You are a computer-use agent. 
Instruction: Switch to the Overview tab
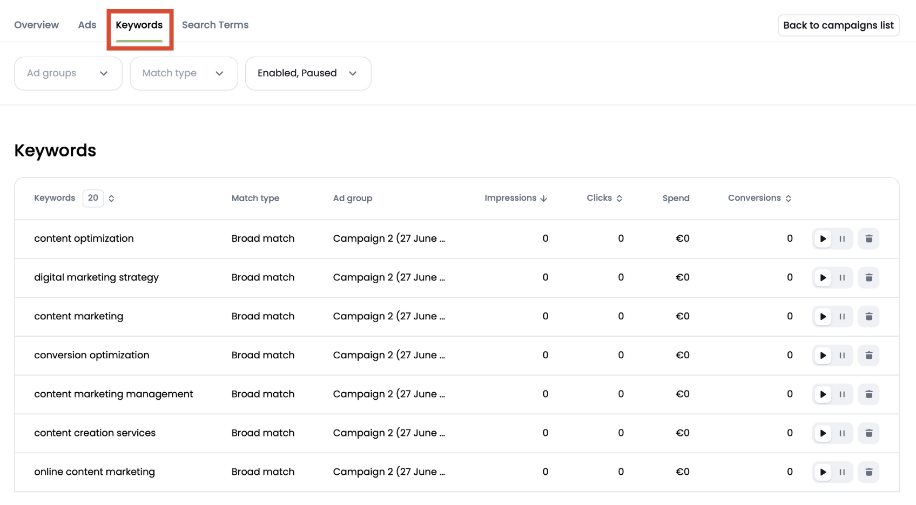(x=36, y=25)
